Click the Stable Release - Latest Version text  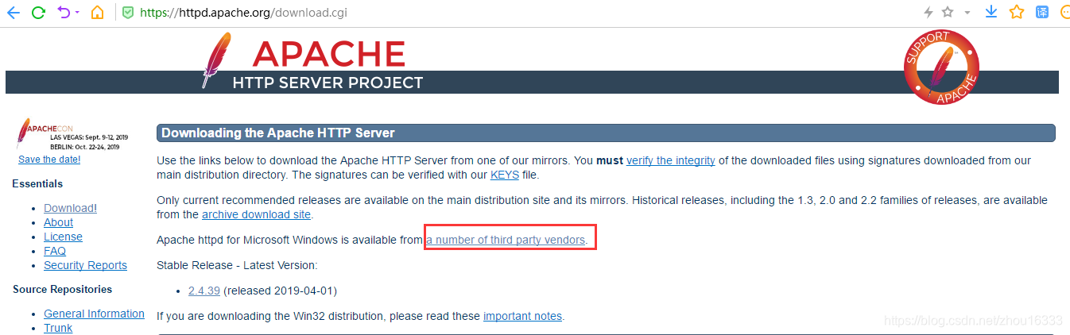point(237,265)
